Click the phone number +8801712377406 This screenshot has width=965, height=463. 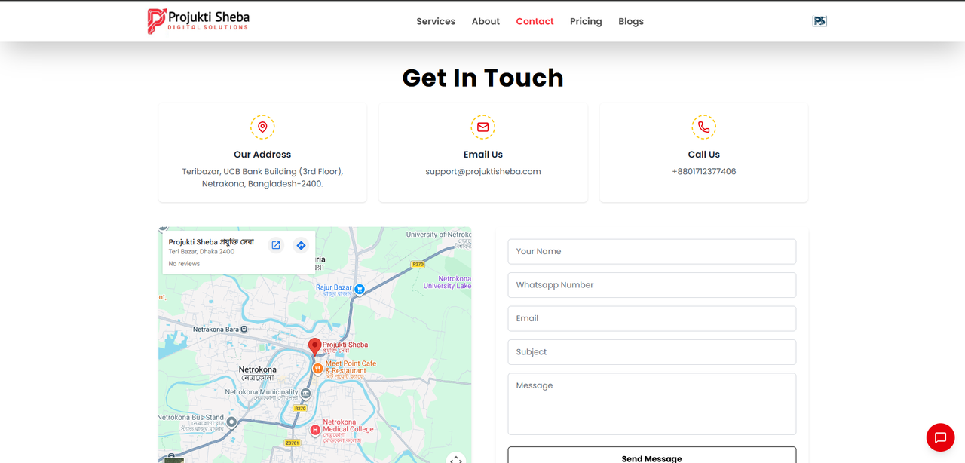pos(703,171)
